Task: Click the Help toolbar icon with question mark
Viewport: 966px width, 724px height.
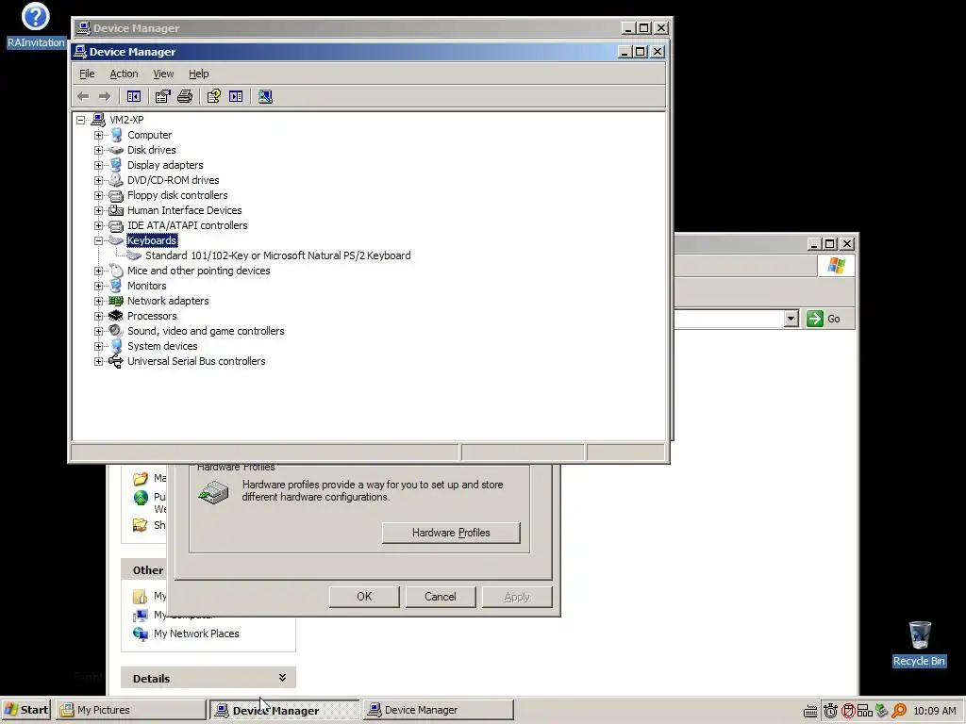Action: [214, 96]
